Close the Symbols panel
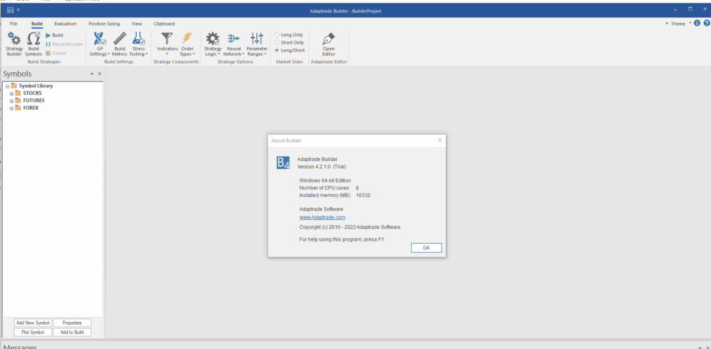The width and height of the screenshot is (711, 349). (x=100, y=74)
